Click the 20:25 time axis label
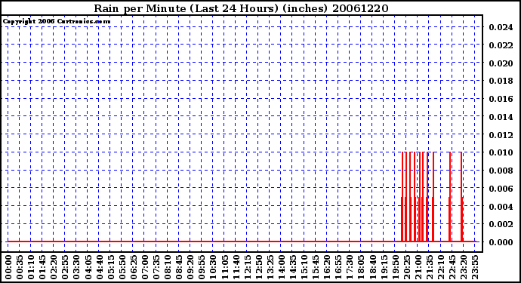The image size is (521, 283). (x=406, y=267)
